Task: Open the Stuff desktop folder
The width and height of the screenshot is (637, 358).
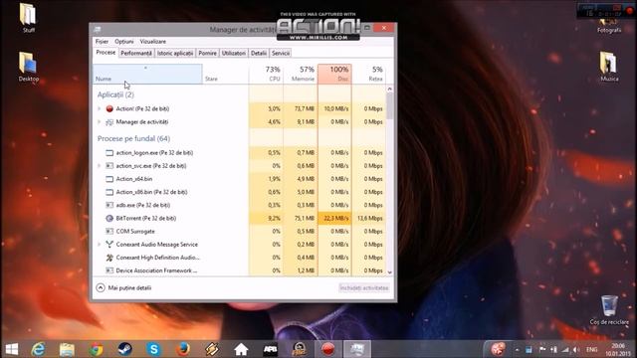Action: point(28,18)
